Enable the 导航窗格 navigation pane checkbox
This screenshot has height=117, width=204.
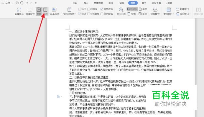(107, 14)
